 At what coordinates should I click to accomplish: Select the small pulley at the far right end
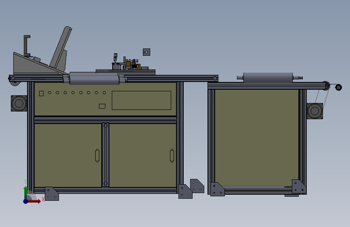[338, 87]
